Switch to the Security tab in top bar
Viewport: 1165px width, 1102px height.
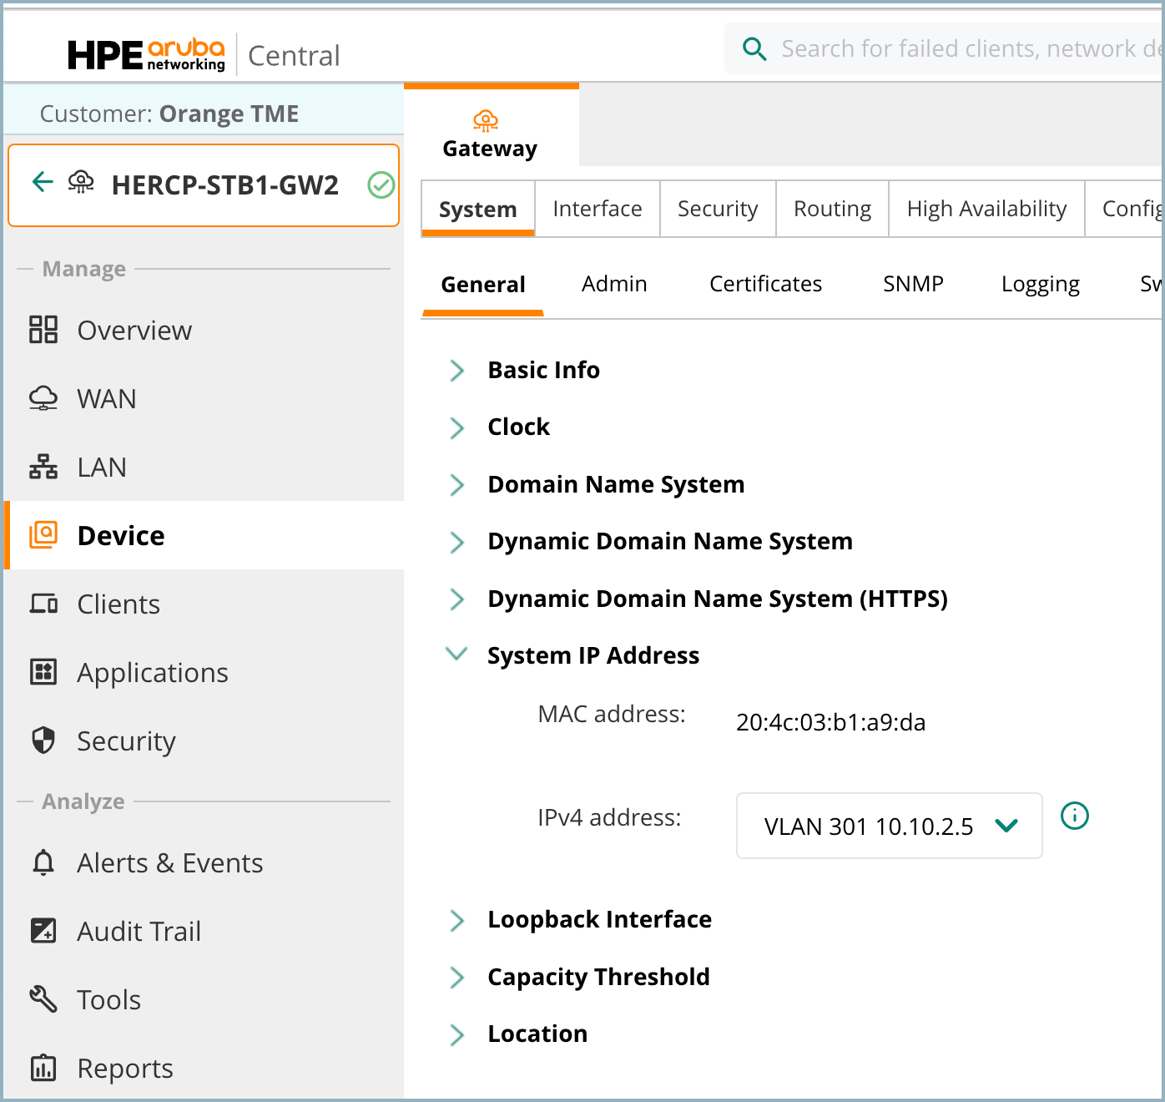pos(718,209)
